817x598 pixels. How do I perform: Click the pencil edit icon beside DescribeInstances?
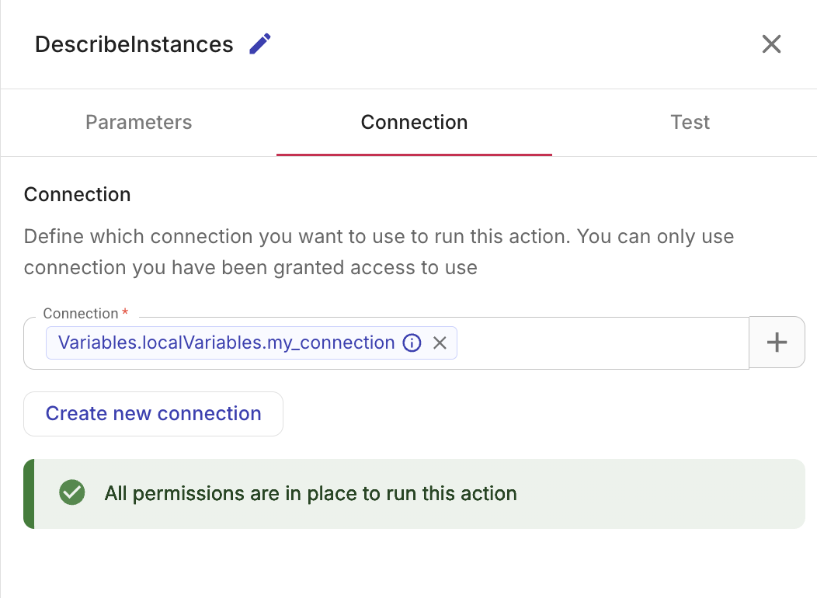[x=260, y=44]
